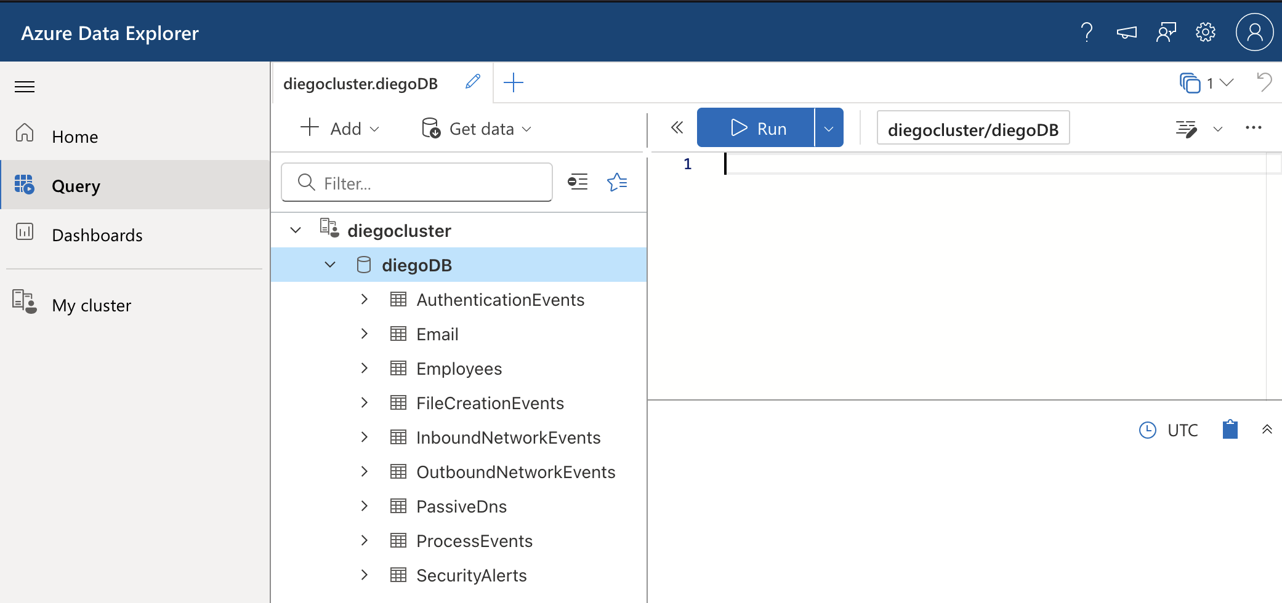Add a new query tab

tap(514, 82)
